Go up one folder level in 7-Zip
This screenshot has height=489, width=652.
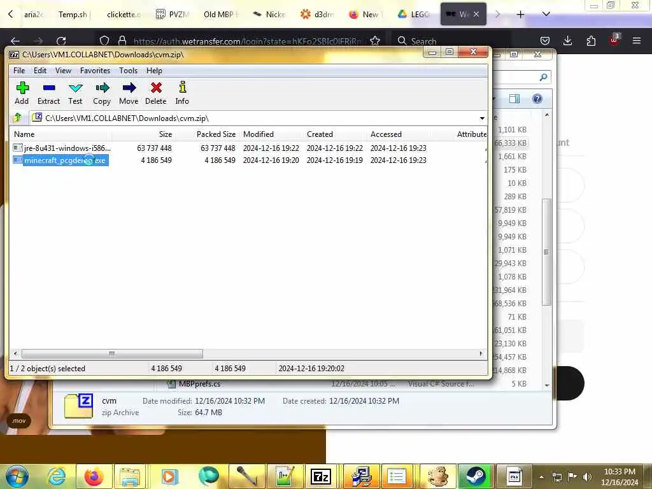coord(17,118)
